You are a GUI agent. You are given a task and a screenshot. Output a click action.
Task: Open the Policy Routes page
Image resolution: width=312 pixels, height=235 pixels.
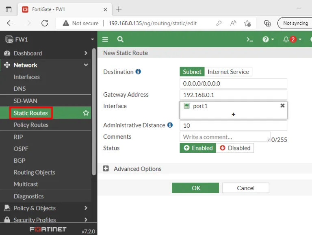coord(31,125)
